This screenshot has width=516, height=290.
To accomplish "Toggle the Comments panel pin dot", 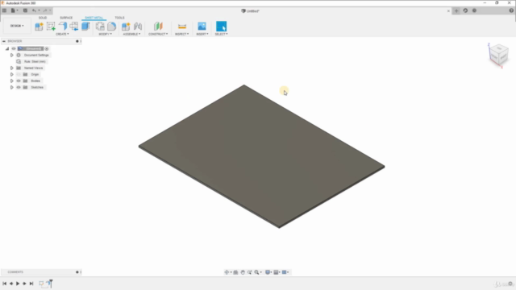I will point(77,272).
